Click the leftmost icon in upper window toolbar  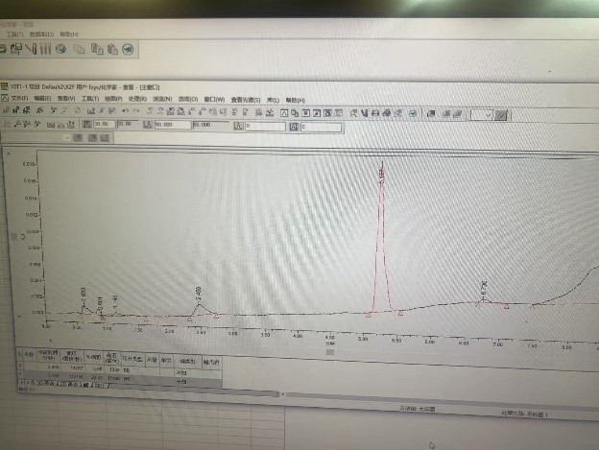(4, 47)
